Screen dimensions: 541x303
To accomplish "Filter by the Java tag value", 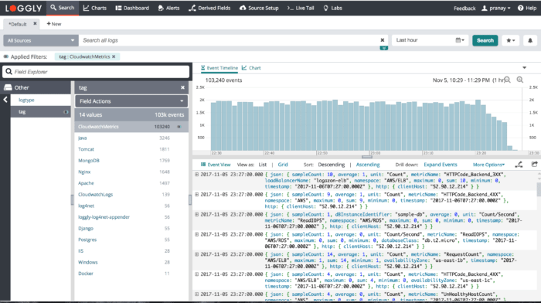I will coord(83,138).
